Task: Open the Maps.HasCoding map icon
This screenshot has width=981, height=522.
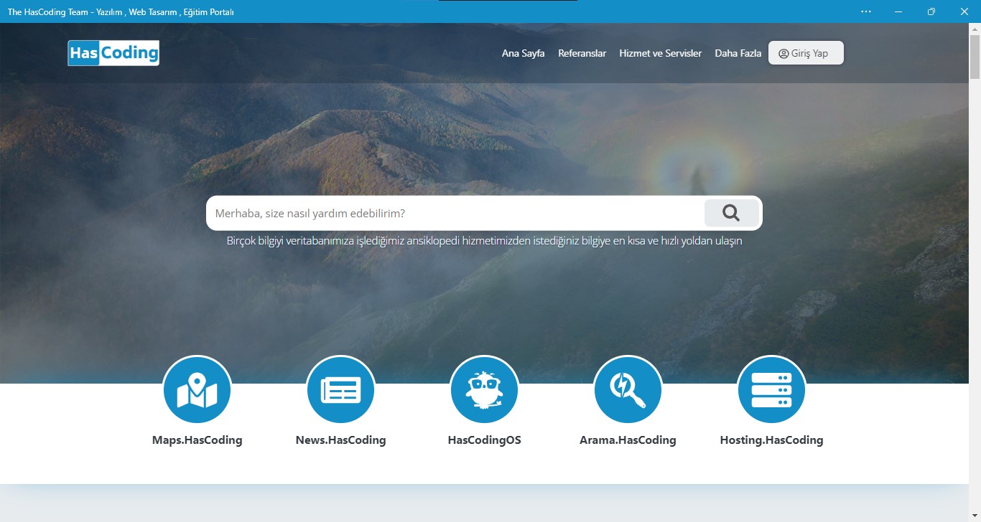Action: click(197, 390)
